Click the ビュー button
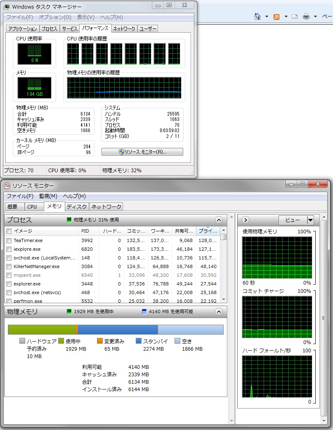 (293, 220)
